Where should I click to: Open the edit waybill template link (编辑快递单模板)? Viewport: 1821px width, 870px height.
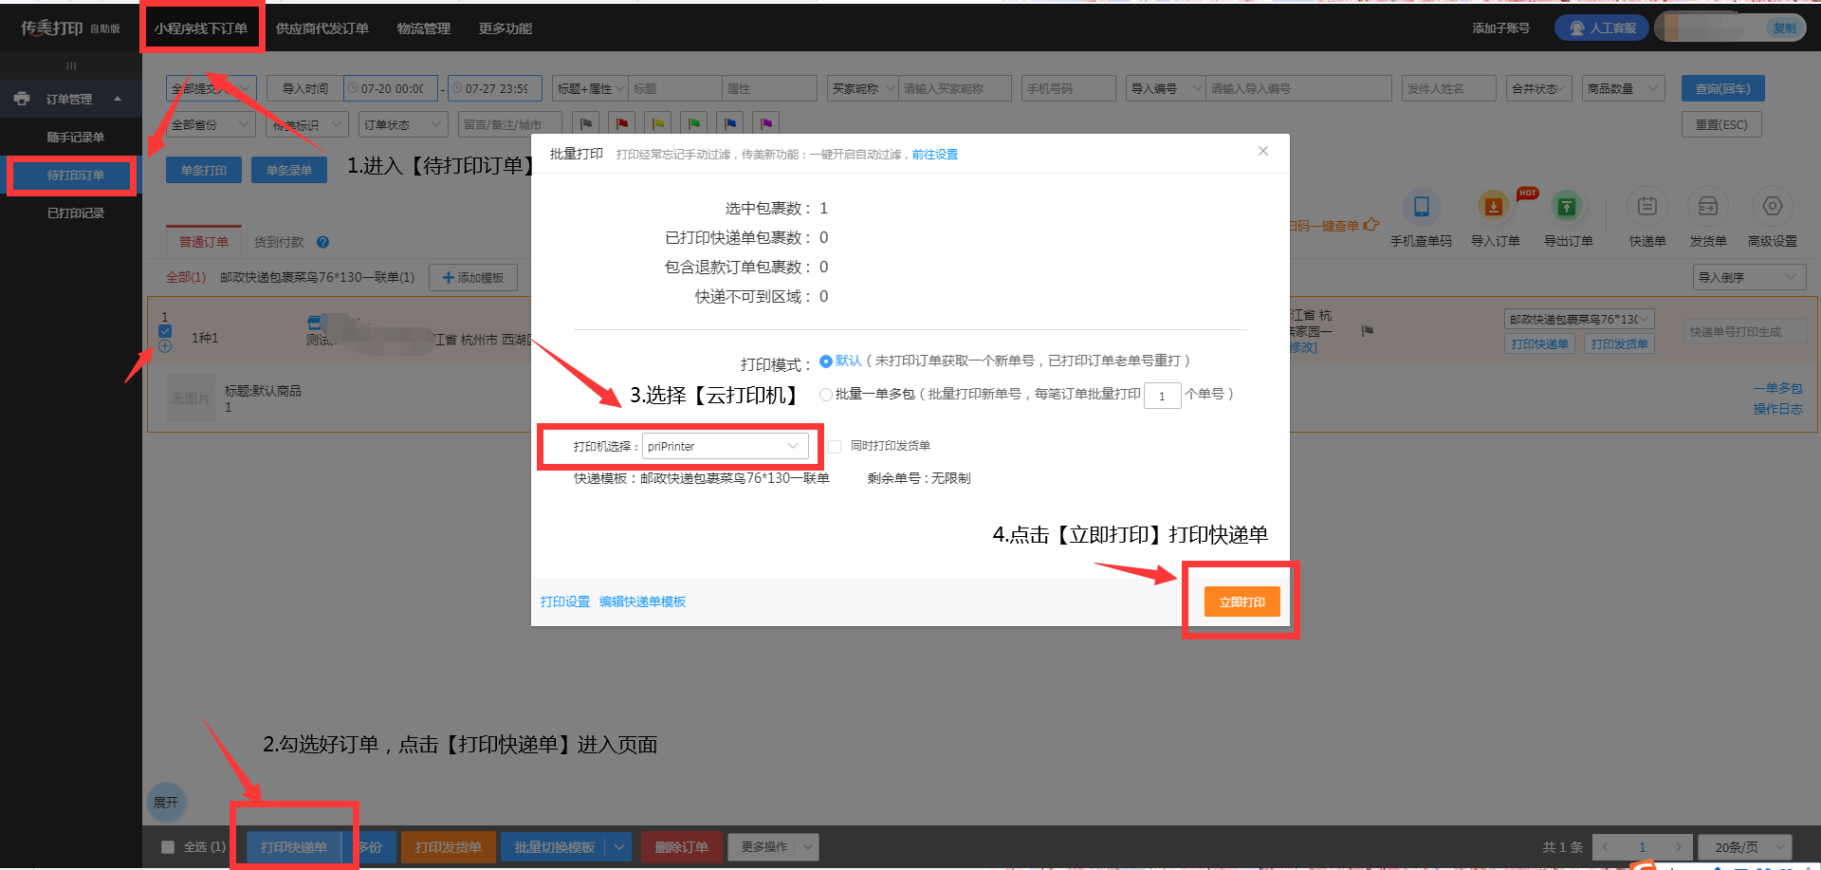click(642, 602)
